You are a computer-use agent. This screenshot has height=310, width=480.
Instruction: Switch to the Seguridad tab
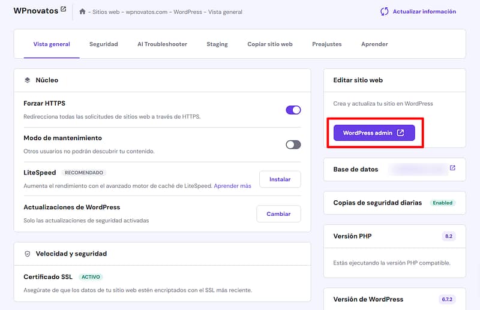[103, 44]
